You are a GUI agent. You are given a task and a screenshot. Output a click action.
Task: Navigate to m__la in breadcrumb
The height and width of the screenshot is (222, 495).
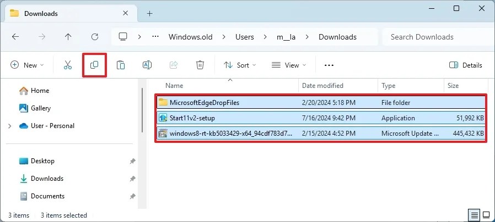(x=286, y=37)
